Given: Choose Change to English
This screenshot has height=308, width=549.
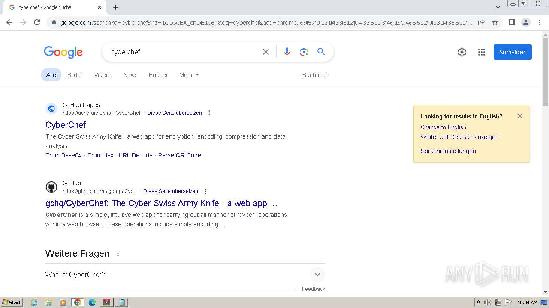Looking at the screenshot, I should coord(443,127).
